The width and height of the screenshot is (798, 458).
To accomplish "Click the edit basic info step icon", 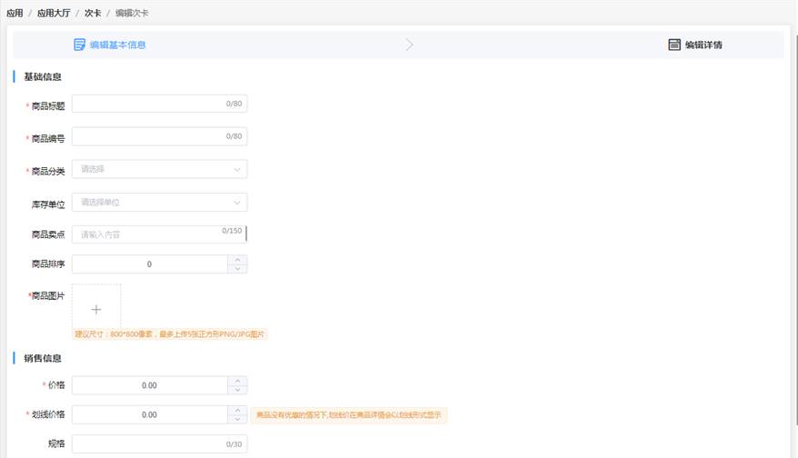I will click(79, 45).
